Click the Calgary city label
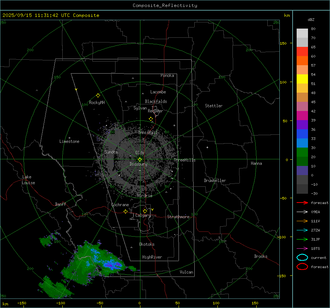Viewport: 330px width, 308px height. pos(143,215)
